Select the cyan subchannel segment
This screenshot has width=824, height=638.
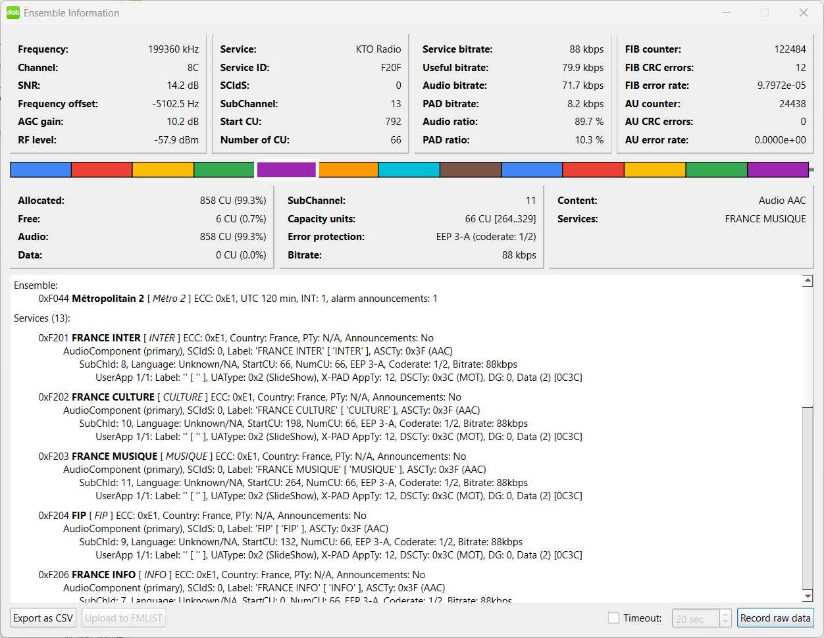point(409,170)
